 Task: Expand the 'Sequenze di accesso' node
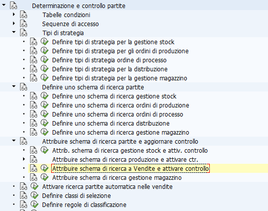pyautogui.click(x=14, y=24)
